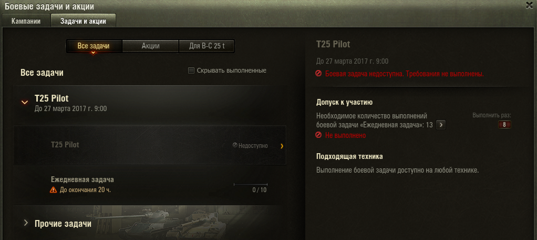This screenshot has height=240, width=537.
Task: Click the arrow button after 'Ежедневная задача»: 13'
Action: [x=441, y=125]
